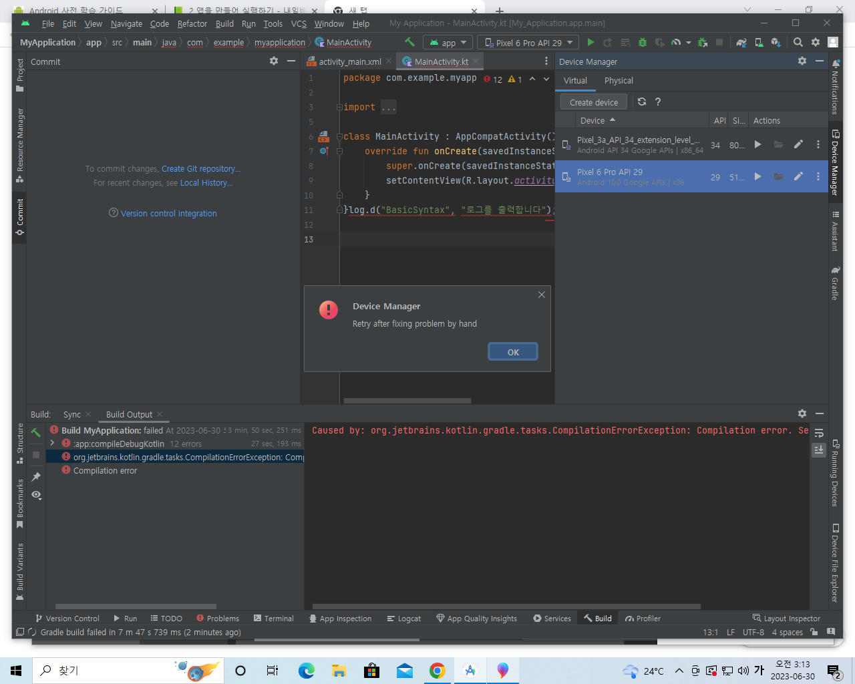This screenshot has width=855, height=684.
Task: Toggle the eye view options in the Build panel
Action: [36, 495]
